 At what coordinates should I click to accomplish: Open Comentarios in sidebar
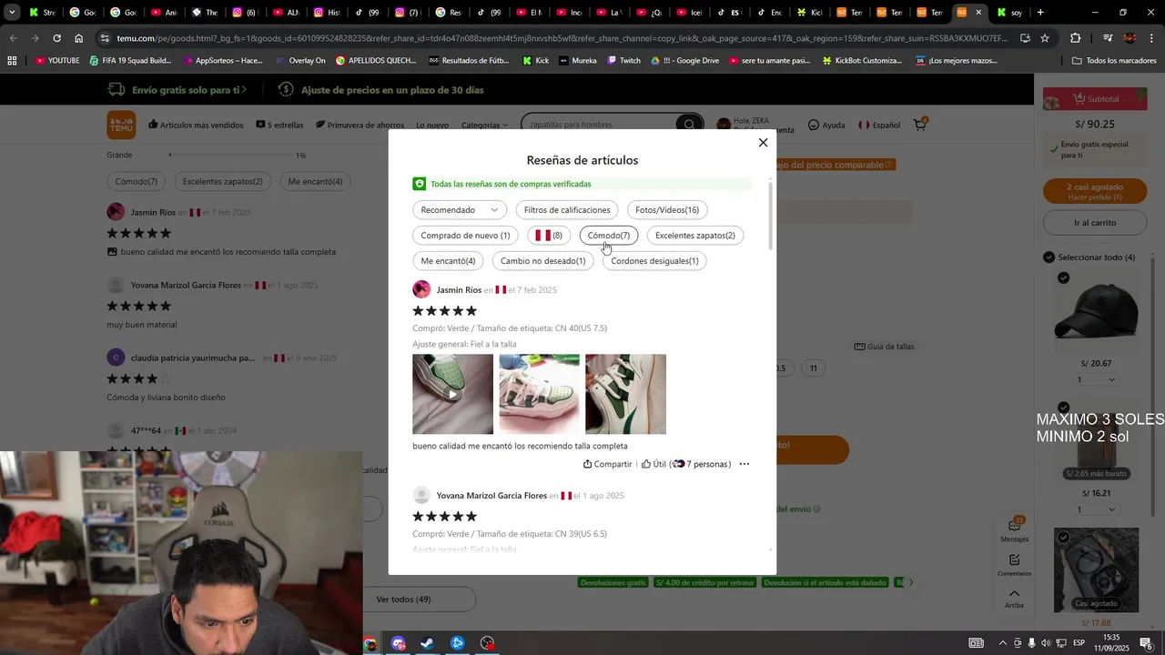pyautogui.click(x=1015, y=565)
